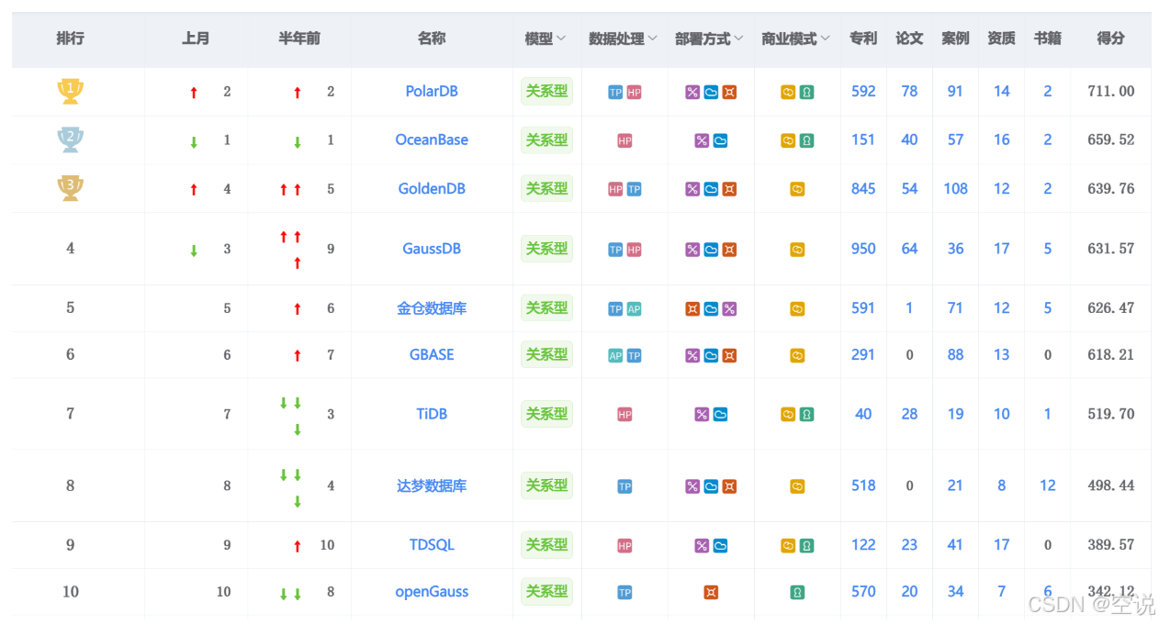Click the 论文 column header

point(909,39)
